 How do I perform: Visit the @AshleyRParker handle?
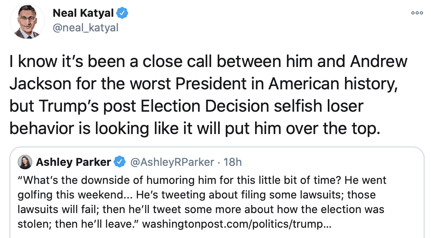(x=172, y=162)
